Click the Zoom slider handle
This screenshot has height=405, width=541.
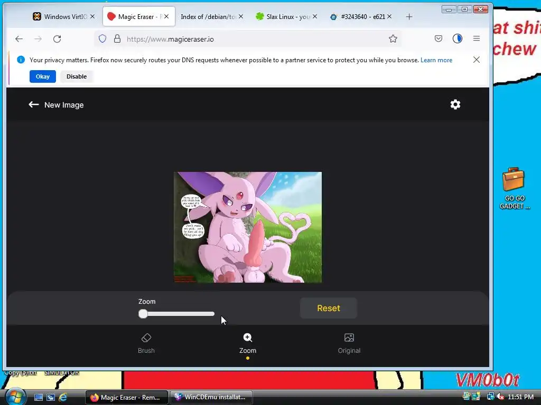point(143,314)
